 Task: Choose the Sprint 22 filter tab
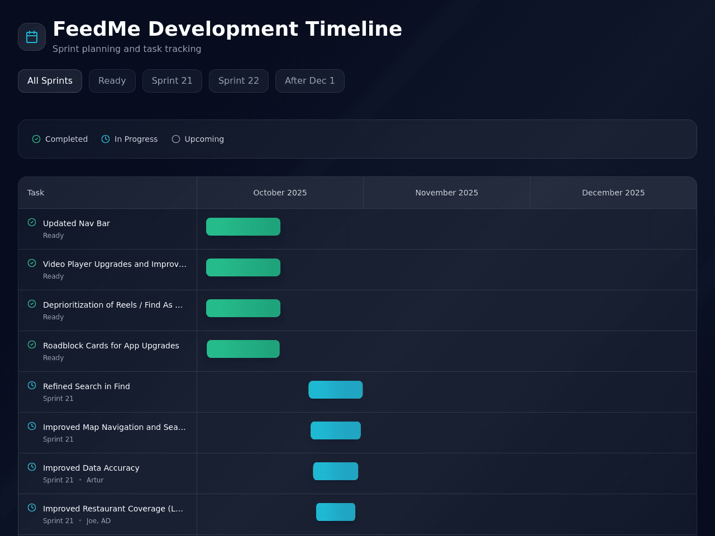click(239, 81)
